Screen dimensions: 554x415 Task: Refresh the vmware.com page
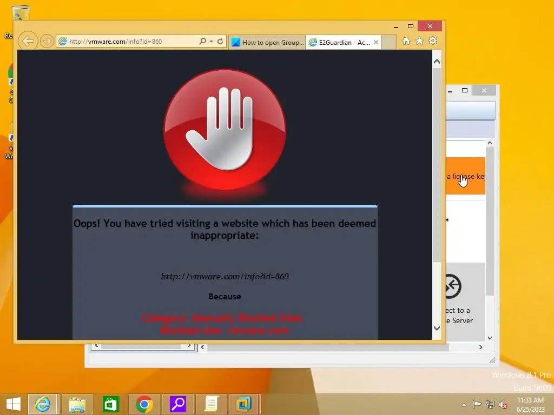[x=220, y=41]
